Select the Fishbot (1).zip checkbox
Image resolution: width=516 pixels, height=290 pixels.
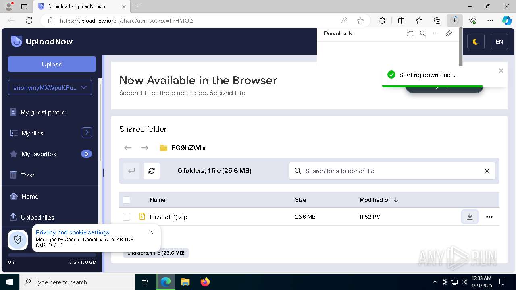(x=127, y=217)
